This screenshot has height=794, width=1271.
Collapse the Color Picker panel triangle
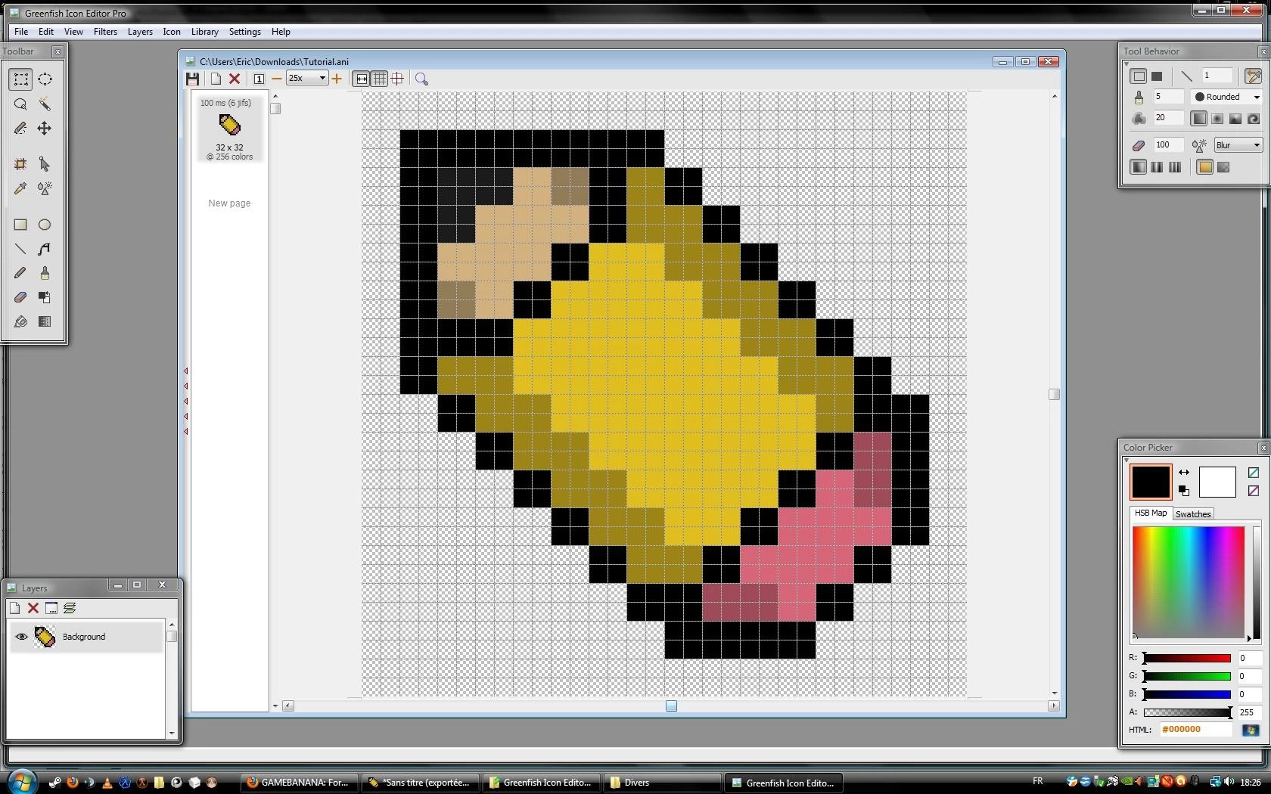pos(1126,460)
